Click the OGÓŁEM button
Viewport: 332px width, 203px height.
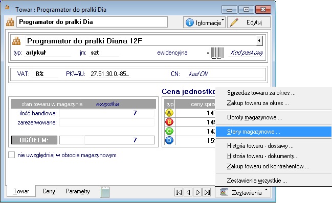click(34, 140)
